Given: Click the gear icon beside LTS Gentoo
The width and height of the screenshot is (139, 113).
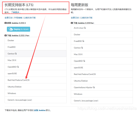Looking at the screenshot, I should [x=16, y=53].
